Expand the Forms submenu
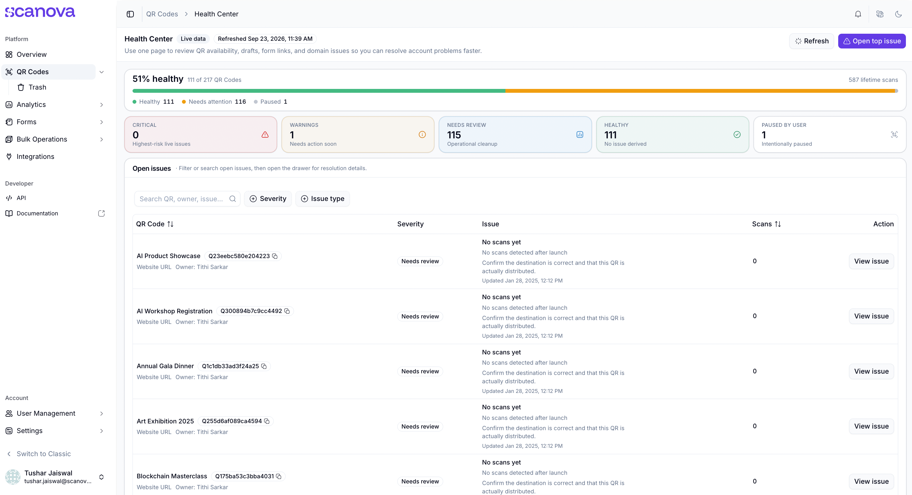 pyautogui.click(x=102, y=122)
